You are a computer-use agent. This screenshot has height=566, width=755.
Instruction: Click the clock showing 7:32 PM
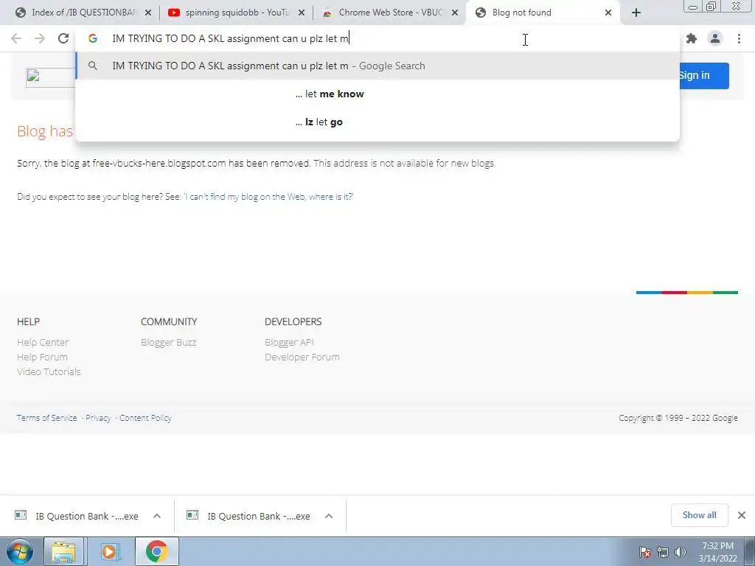[718, 552]
